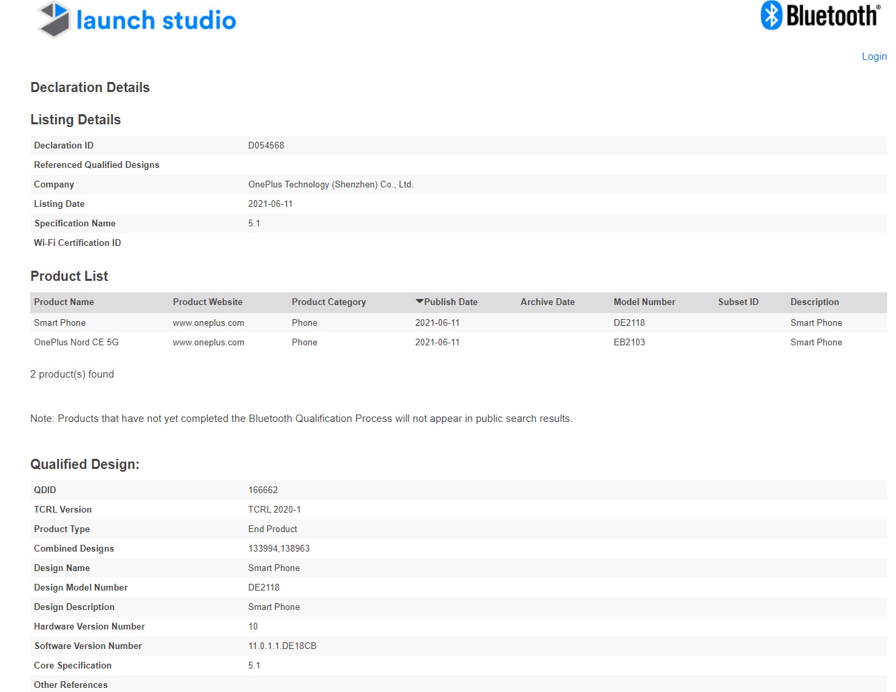This screenshot has width=896, height=692.
Task: Click the launch studio cube logo
Action: click(x=54, y=20)
